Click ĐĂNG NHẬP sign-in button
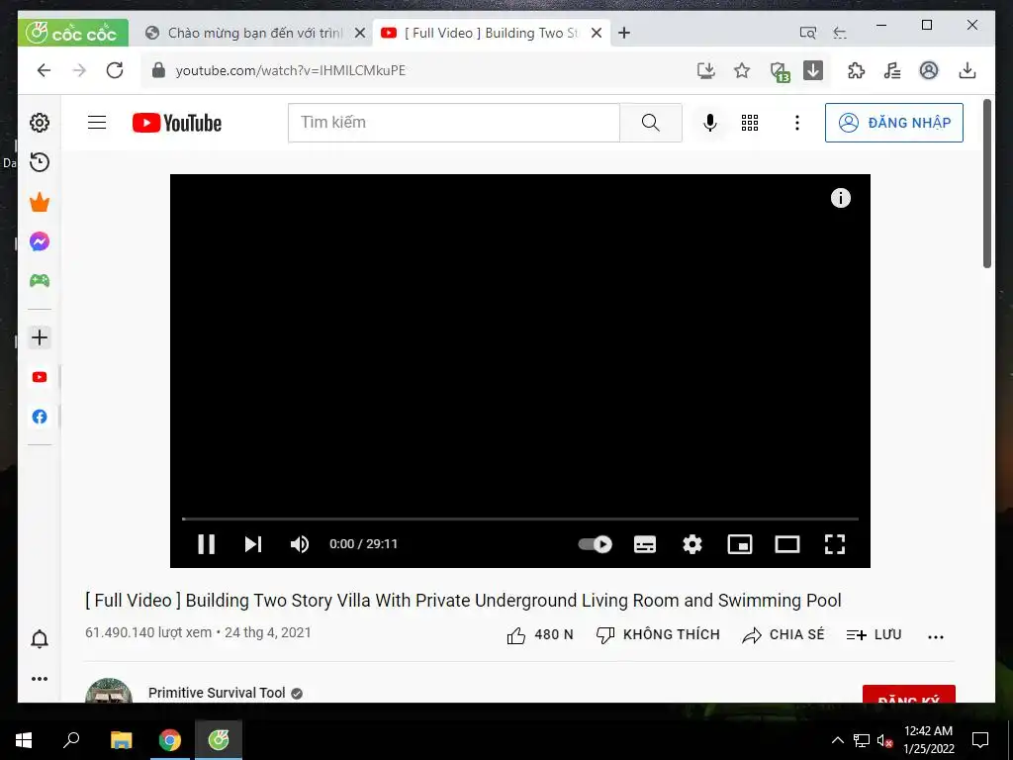Viewport: 1013px width, 760px height. point(894,123)
